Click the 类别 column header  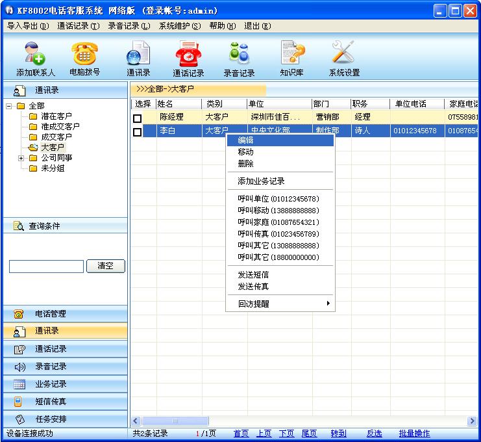coord(224,104)
